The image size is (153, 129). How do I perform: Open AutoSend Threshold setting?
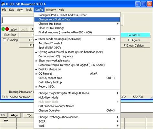click(77, 43)
